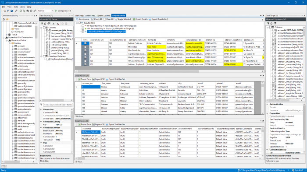Open the Tools menu
Image resolution: width=307 pixels, height=172 pixels.
point(22,7)
